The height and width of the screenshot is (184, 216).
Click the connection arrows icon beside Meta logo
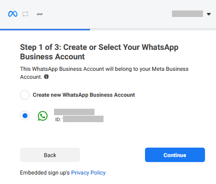pos(25,14)
